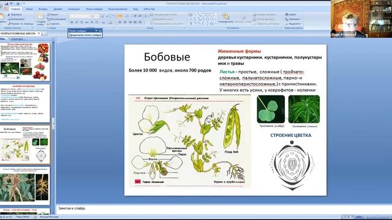
Task: Save the presentation from quick access toolbar
Action: coord(7,4)
